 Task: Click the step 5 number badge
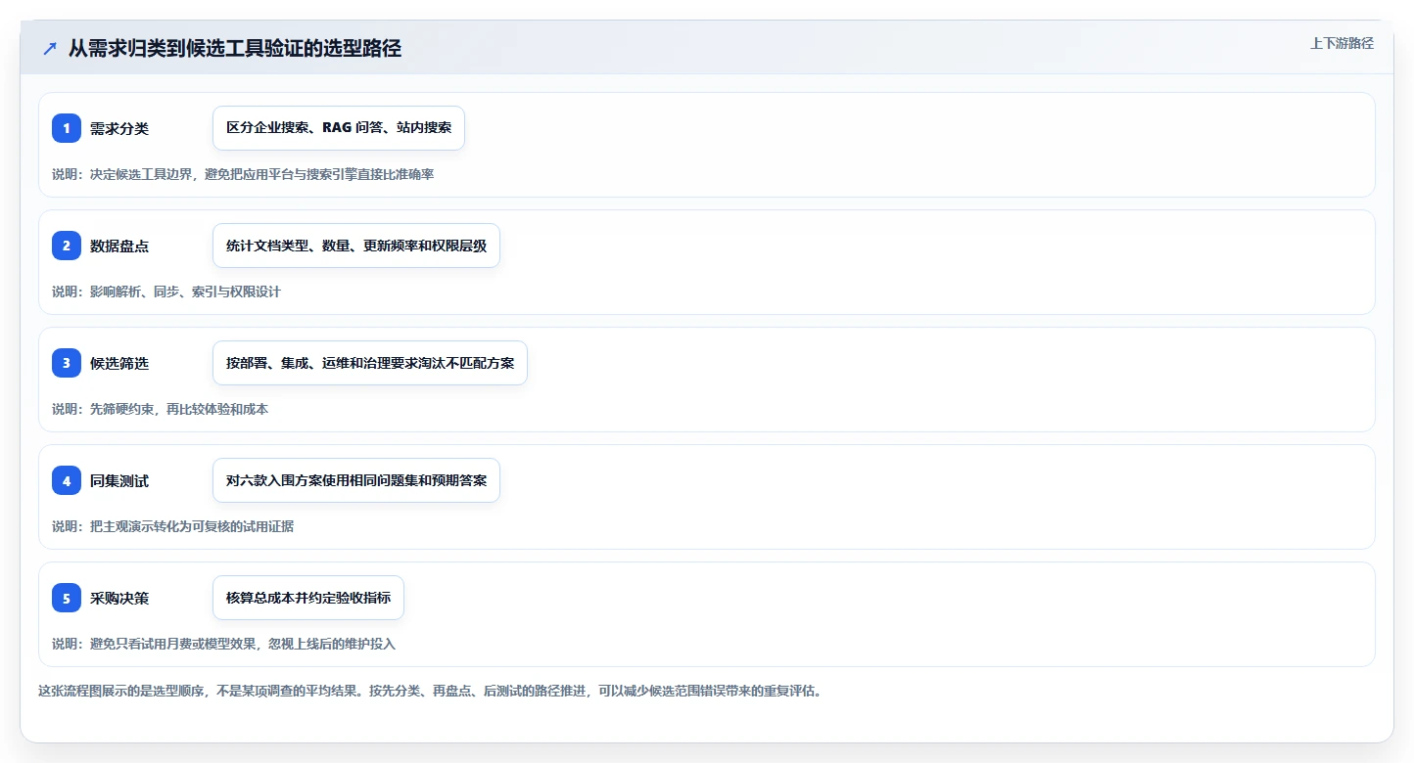(x=67, y=598)
